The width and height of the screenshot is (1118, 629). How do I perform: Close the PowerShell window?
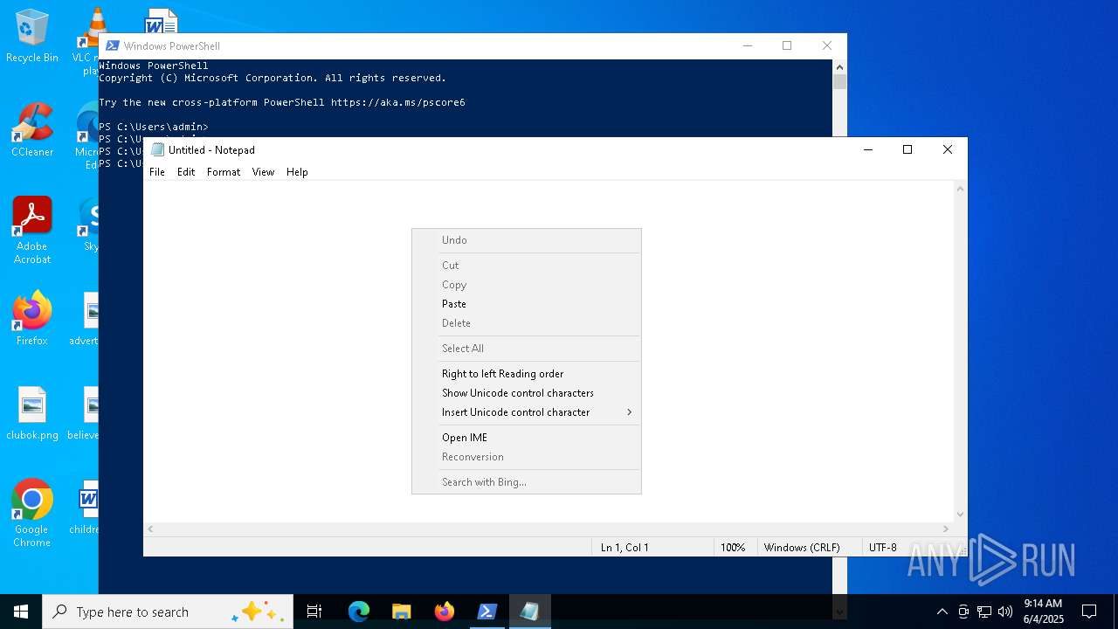(x=827, y=45)
